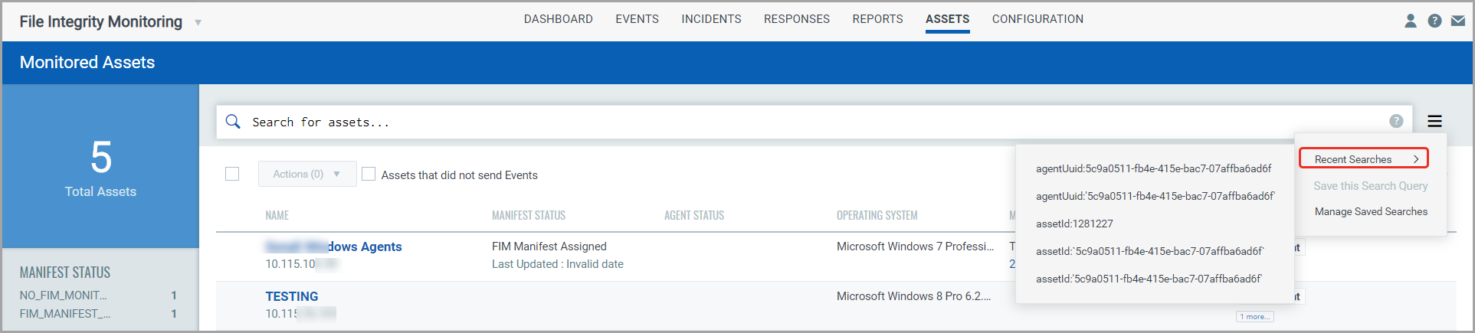Open the mail messages icon

pos(1458,21)
